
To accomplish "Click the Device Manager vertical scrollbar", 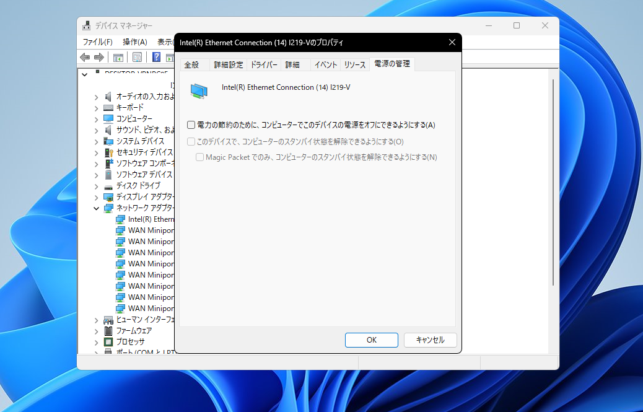I will click(x=553, y=182).
